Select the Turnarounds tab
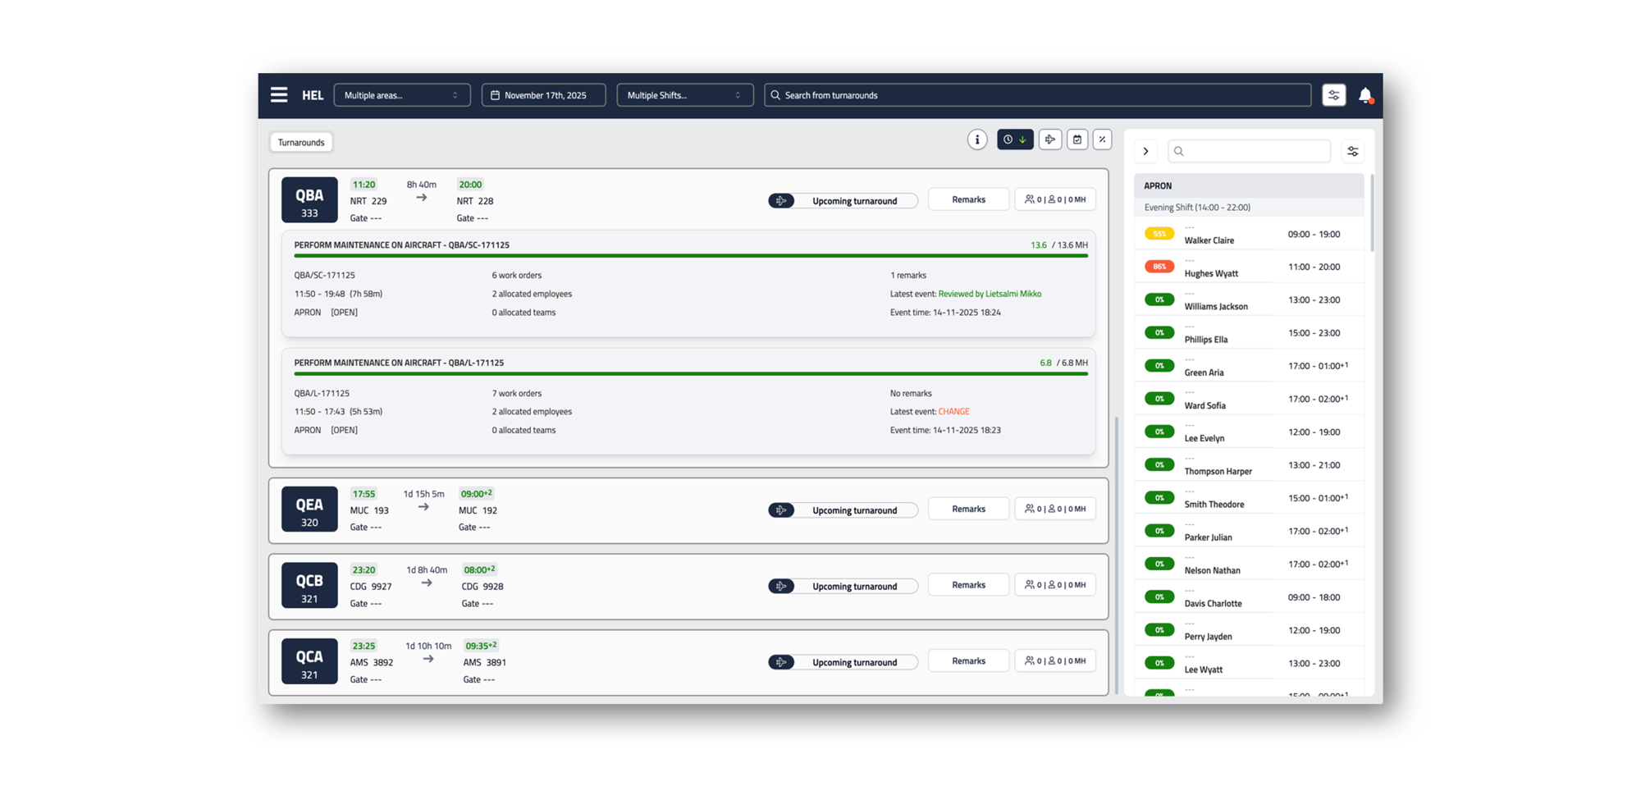Image resolution: width=1641 pixels, height=809 pixels. (x=301, y=143)
